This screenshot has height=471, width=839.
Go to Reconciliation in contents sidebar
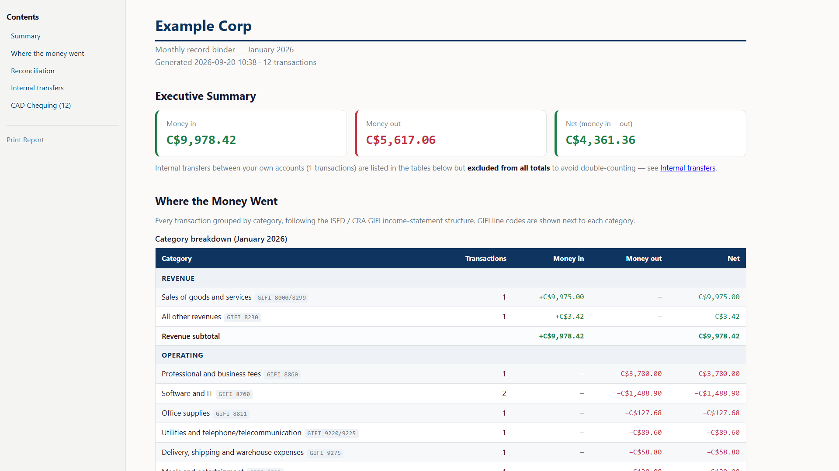tap(33, 71)
